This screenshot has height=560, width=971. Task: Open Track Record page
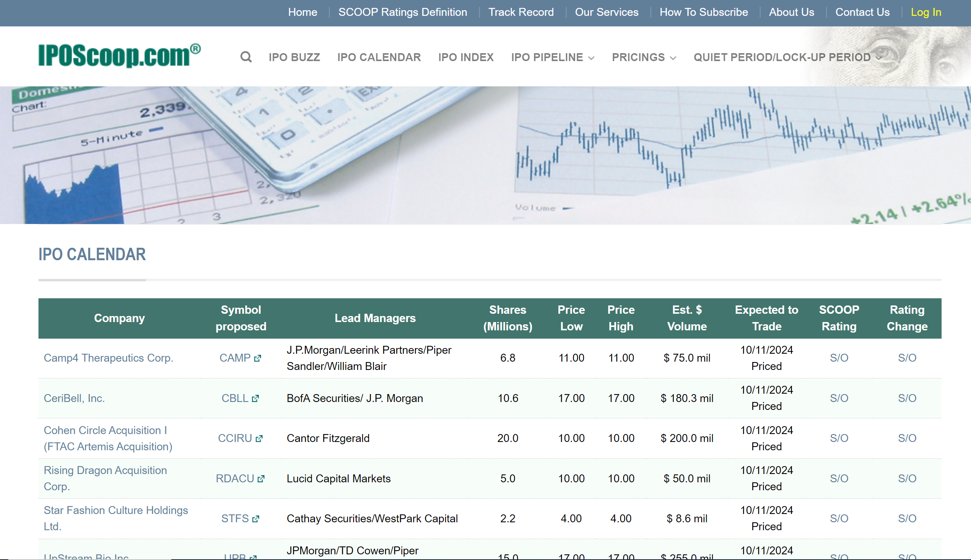521,12
